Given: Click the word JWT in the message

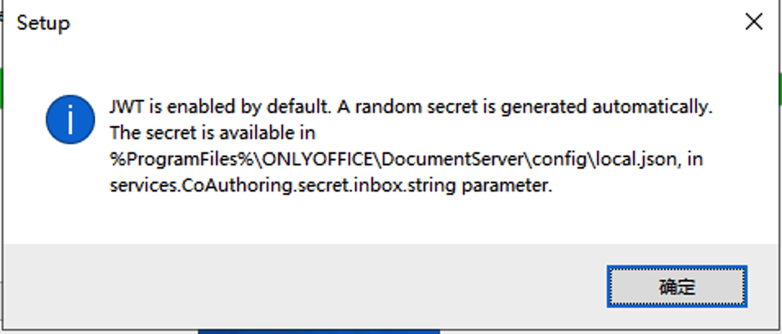Looking at the screenshot, I should pos(127,106).
